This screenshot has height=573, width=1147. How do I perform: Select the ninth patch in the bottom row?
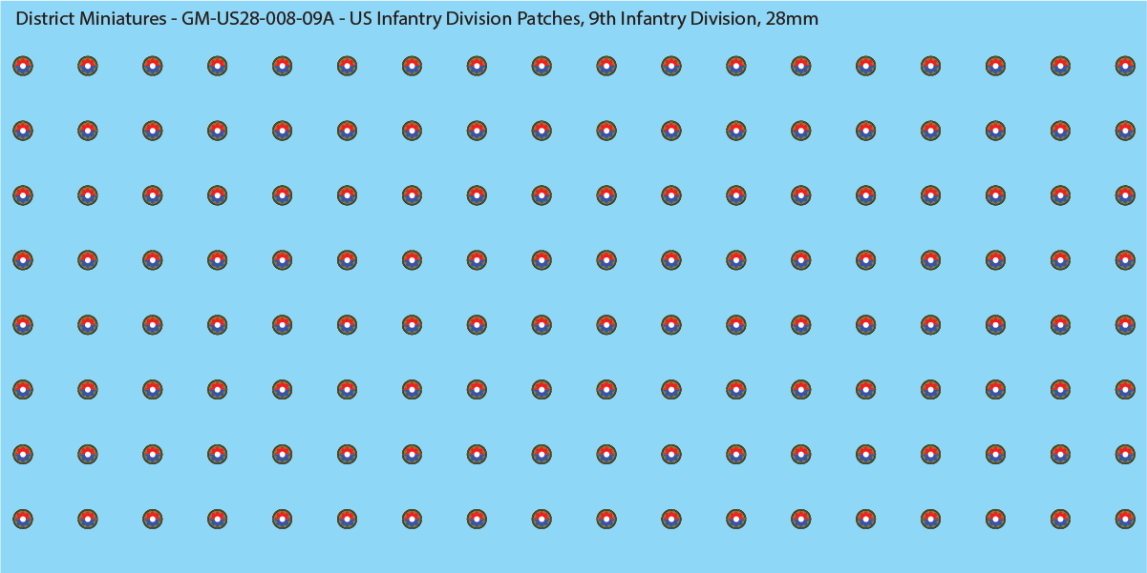pyautogui.click(x=542, y=519)
